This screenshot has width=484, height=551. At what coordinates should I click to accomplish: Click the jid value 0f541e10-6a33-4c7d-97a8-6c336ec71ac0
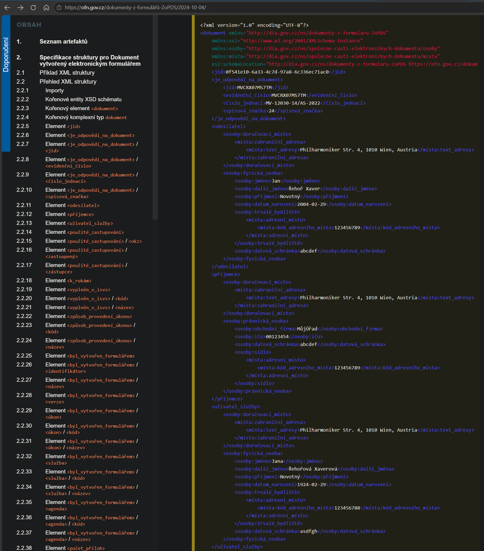277,72
